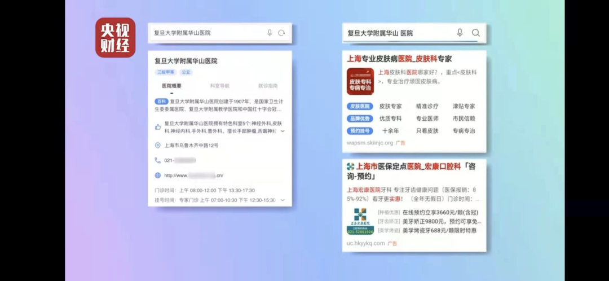This screenshot has width=609, height=281.
Task: Click the 上海市乌鲁木齐中路12号 address
Action: click(192, 146)
